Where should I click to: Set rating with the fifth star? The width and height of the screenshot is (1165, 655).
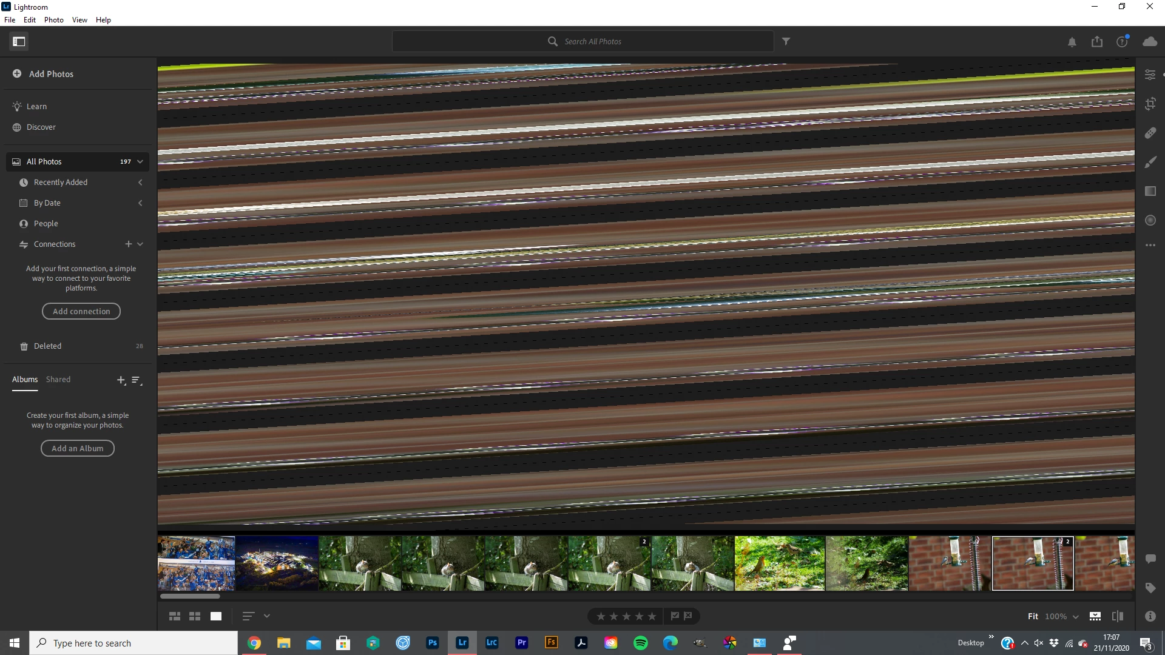pos(652,616)
